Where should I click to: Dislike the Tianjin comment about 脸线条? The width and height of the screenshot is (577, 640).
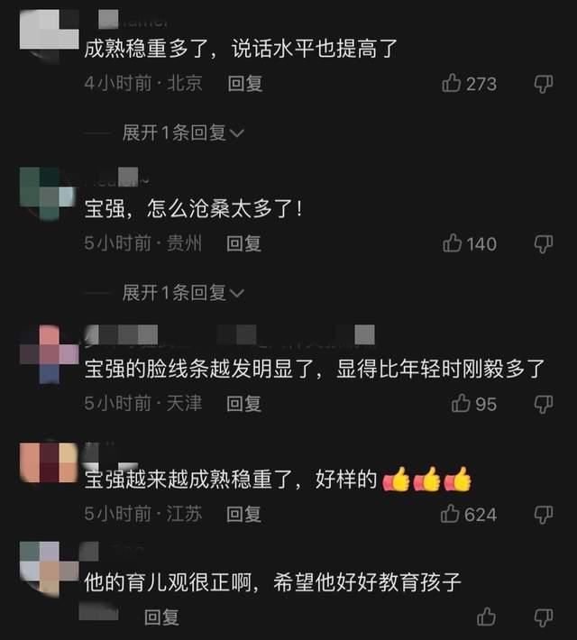pos(544,404)
